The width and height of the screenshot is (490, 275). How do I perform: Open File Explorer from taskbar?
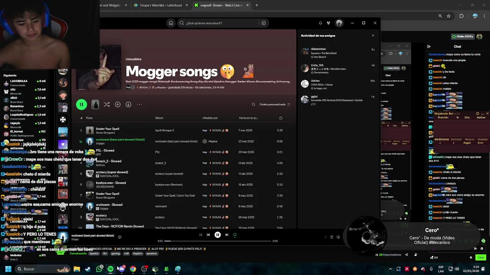pyautogui.click(x=77, y=269)
